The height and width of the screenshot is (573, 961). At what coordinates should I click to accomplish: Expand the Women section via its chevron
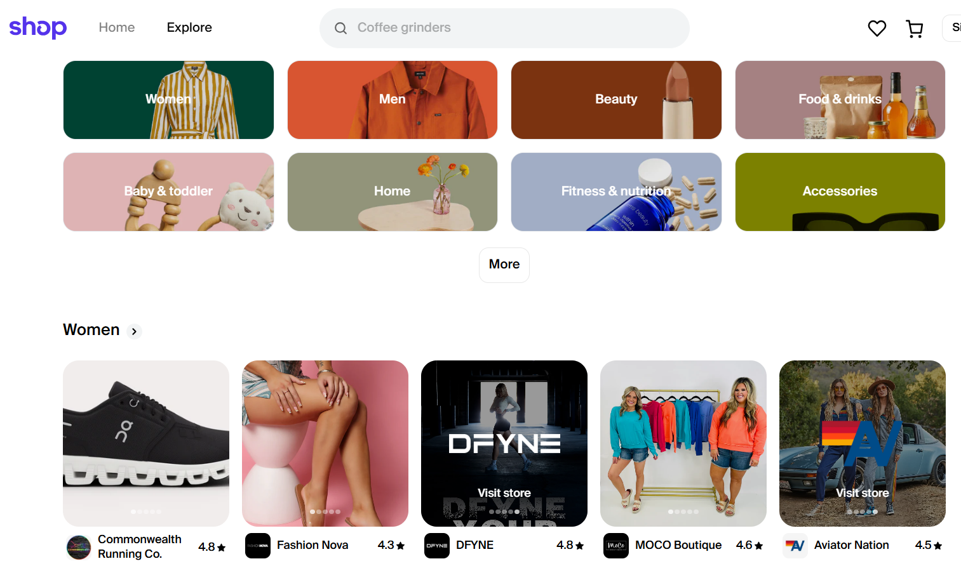133,331
